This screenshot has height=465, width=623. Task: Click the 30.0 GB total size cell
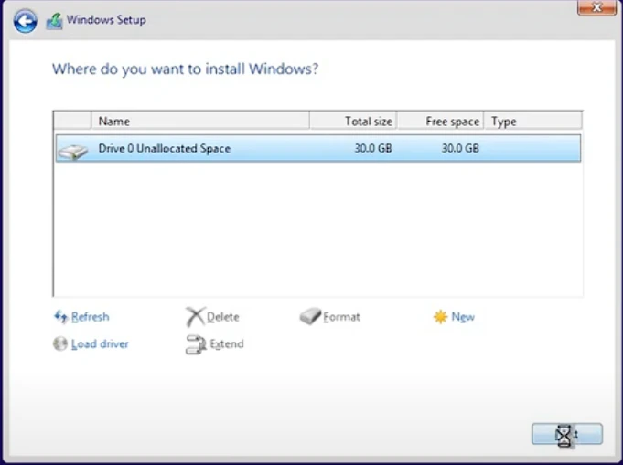click(373, 148)
